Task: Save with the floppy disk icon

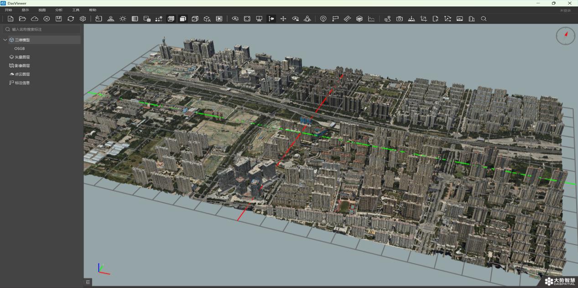Action: coord(58,19)
